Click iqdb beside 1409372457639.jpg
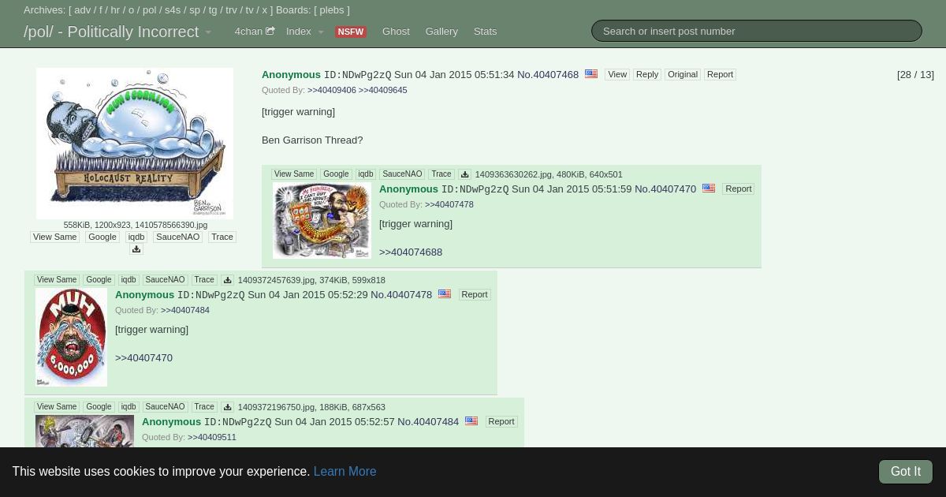Screen dimensions: 946x497 [x=128, y=280]
